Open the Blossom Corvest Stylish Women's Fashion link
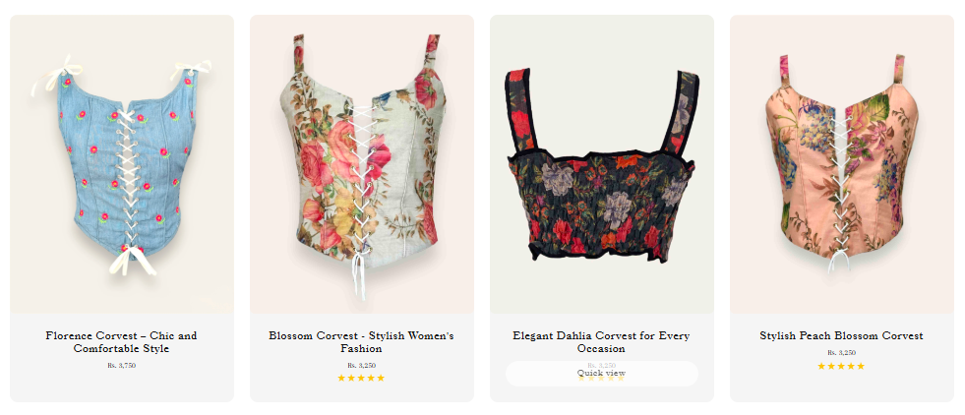The height and width of the screenshot is (415, 965). tap(361, 342)
